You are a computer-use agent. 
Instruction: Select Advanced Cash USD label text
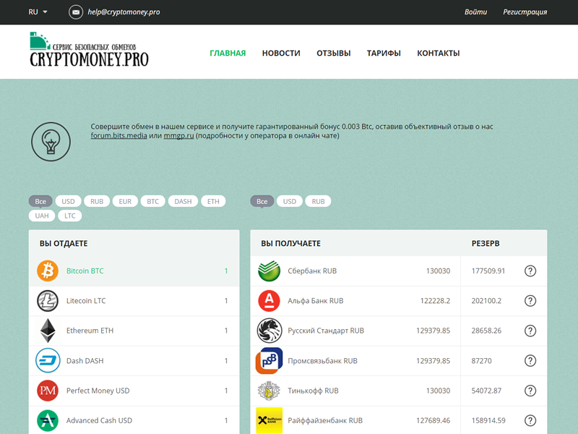(x=99, y=420)
